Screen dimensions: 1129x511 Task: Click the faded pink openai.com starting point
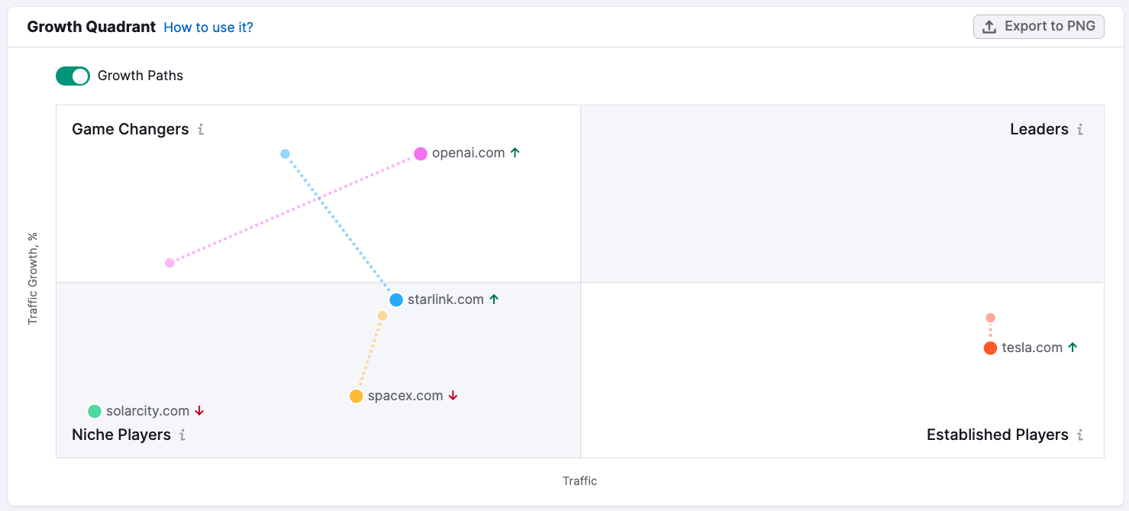coord(169,263)
